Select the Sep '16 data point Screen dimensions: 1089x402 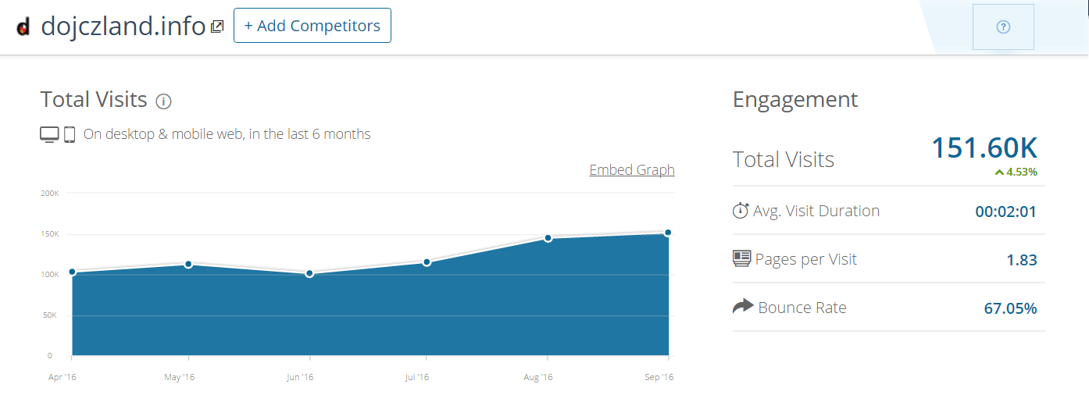click(x=668, y=233)
